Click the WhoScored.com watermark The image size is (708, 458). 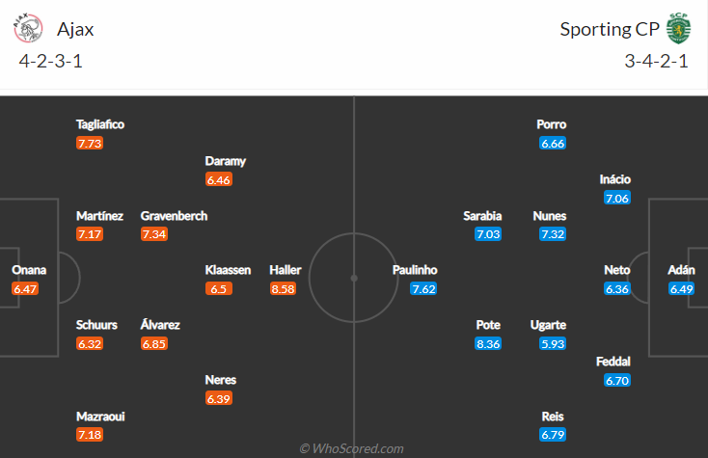[x=352, y=448]
